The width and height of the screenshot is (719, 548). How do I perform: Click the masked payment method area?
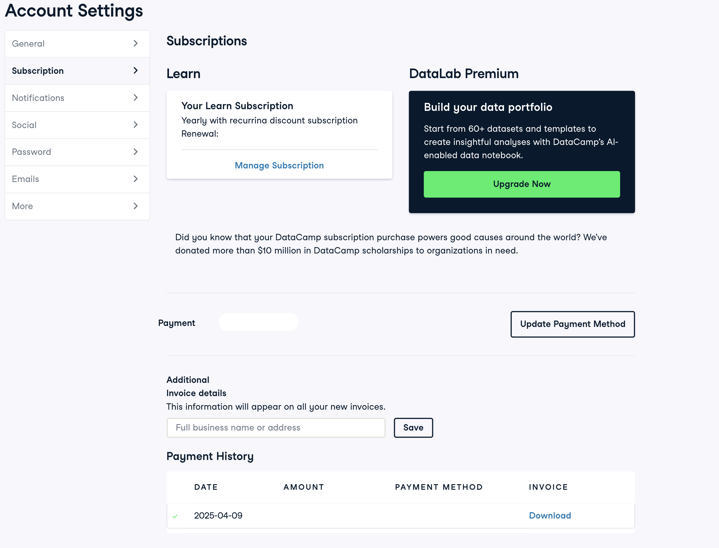coord(259,322)
